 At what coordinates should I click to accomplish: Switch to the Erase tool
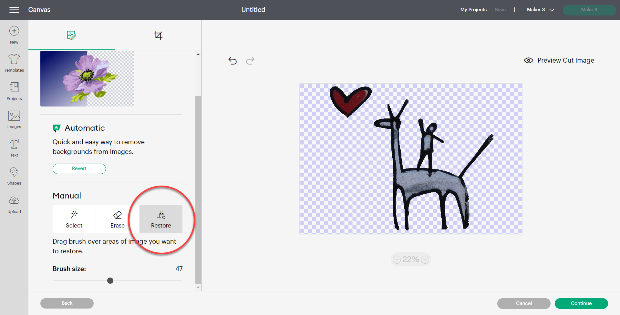117,219
